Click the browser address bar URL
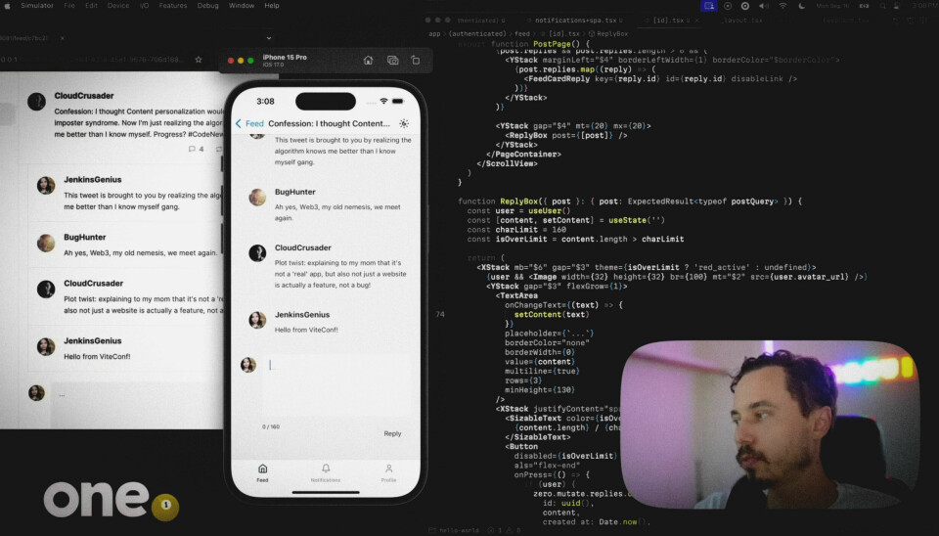 click(x=91, y=60)
